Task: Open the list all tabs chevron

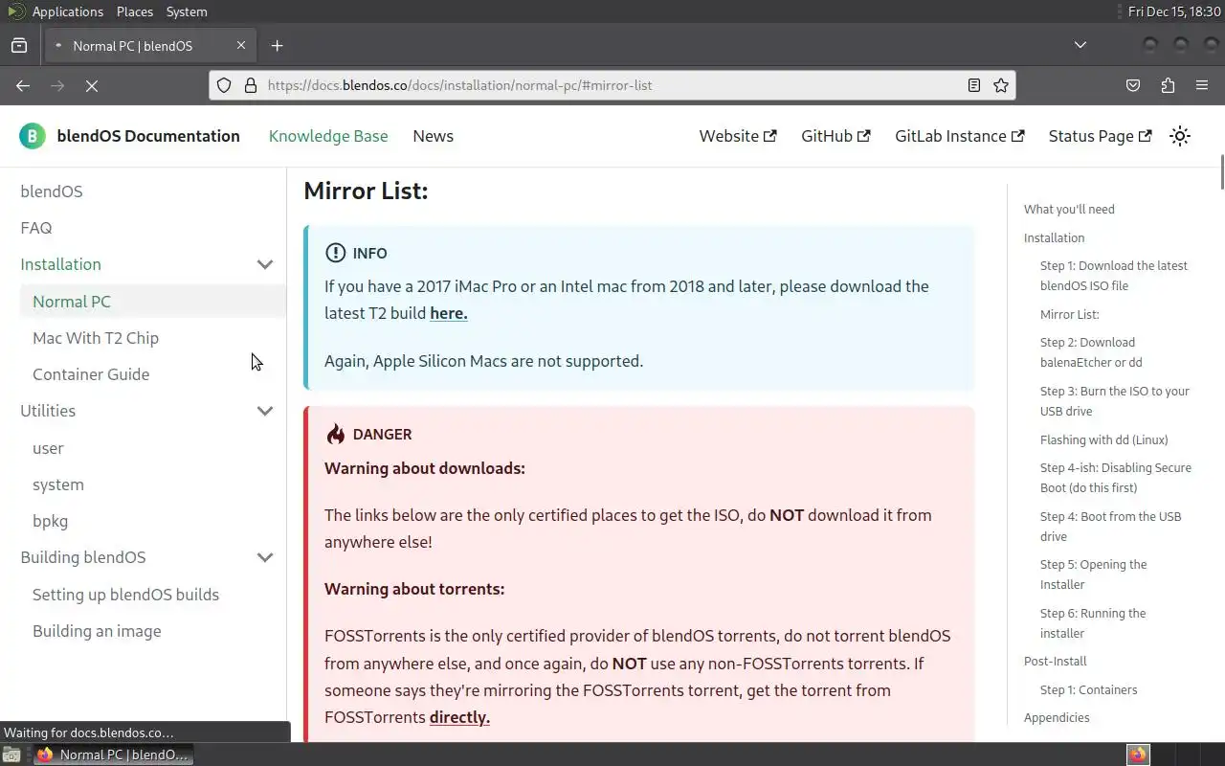Action: coord(1080,45)
